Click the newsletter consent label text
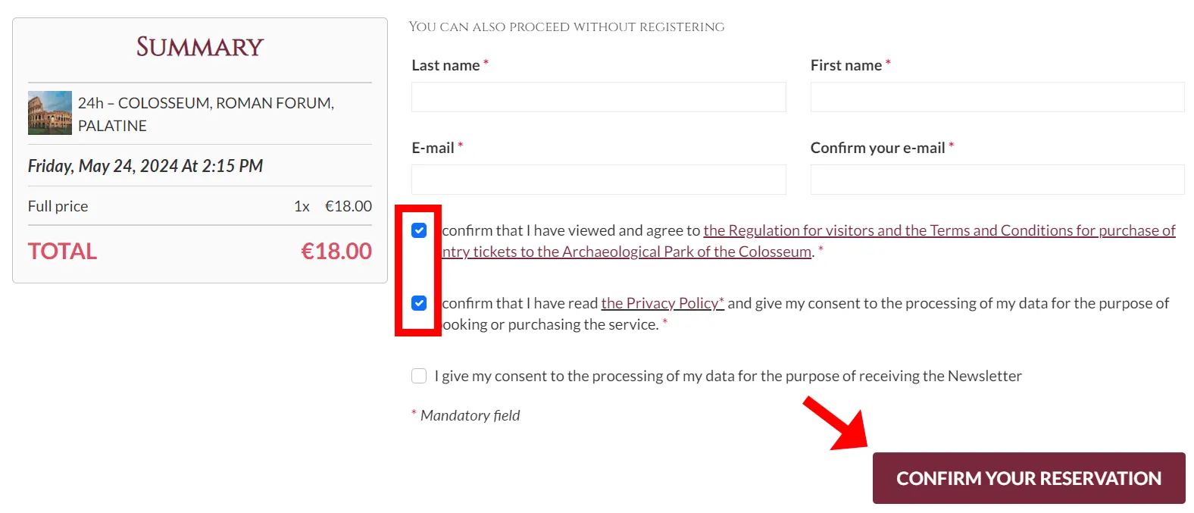This screenshot has height=513, width=1194. tap(727, 376)
